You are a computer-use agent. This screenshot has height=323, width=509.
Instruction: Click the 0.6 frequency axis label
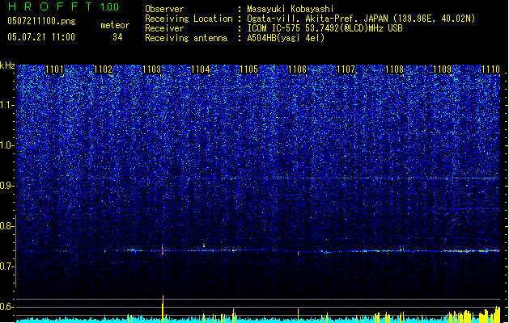[x=7, y=307]
